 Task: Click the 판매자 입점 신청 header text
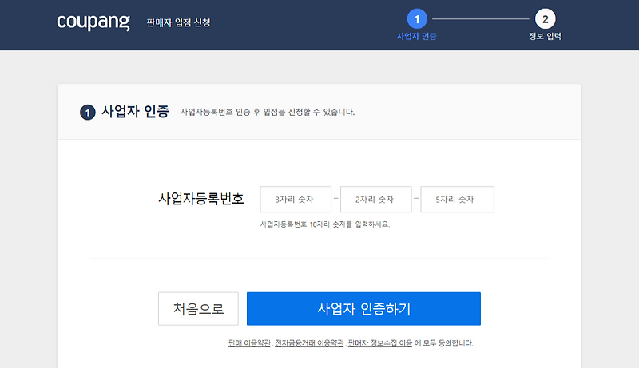click(x=178, y=22)
